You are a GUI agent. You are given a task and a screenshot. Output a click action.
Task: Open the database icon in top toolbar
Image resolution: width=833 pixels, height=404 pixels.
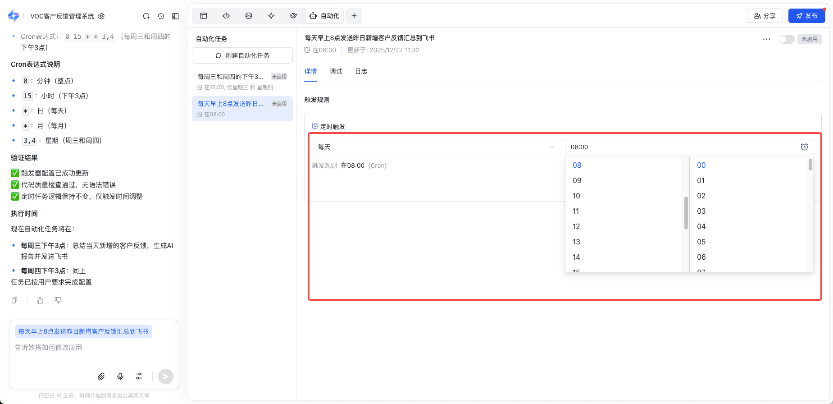[x=249, y=16]
